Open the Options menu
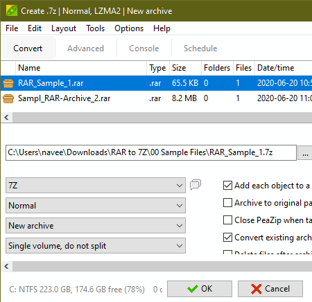This screenshot has height=302, width=312. [129, 28]
